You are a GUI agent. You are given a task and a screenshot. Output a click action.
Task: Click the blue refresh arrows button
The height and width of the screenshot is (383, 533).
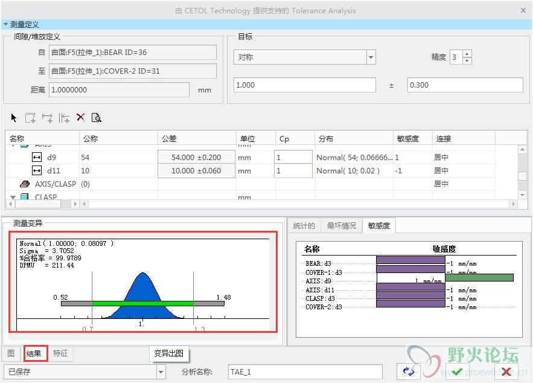coord(409,372)
